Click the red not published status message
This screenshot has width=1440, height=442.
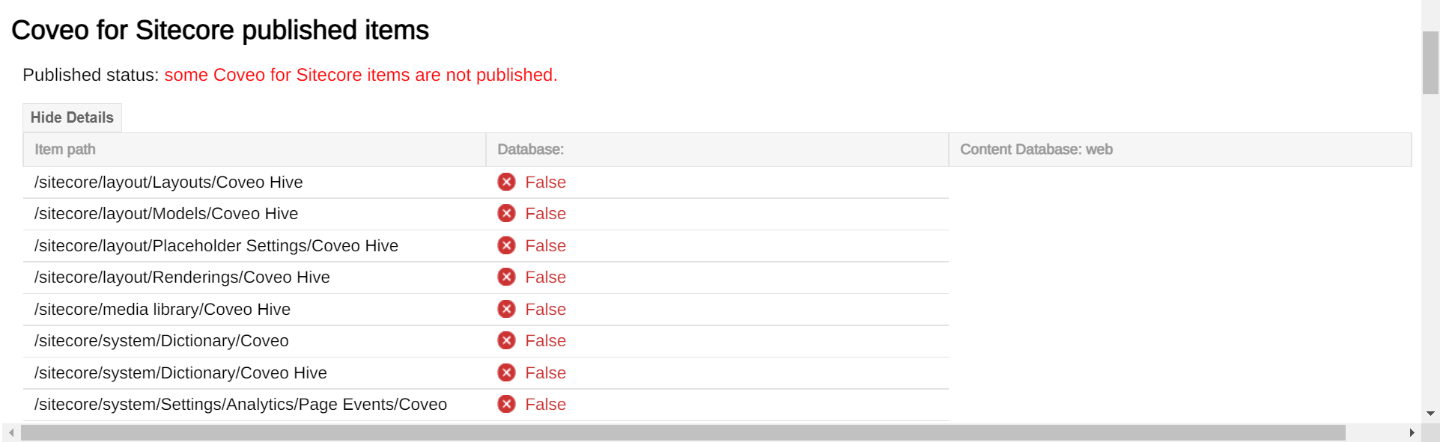(x=360, y=75)
